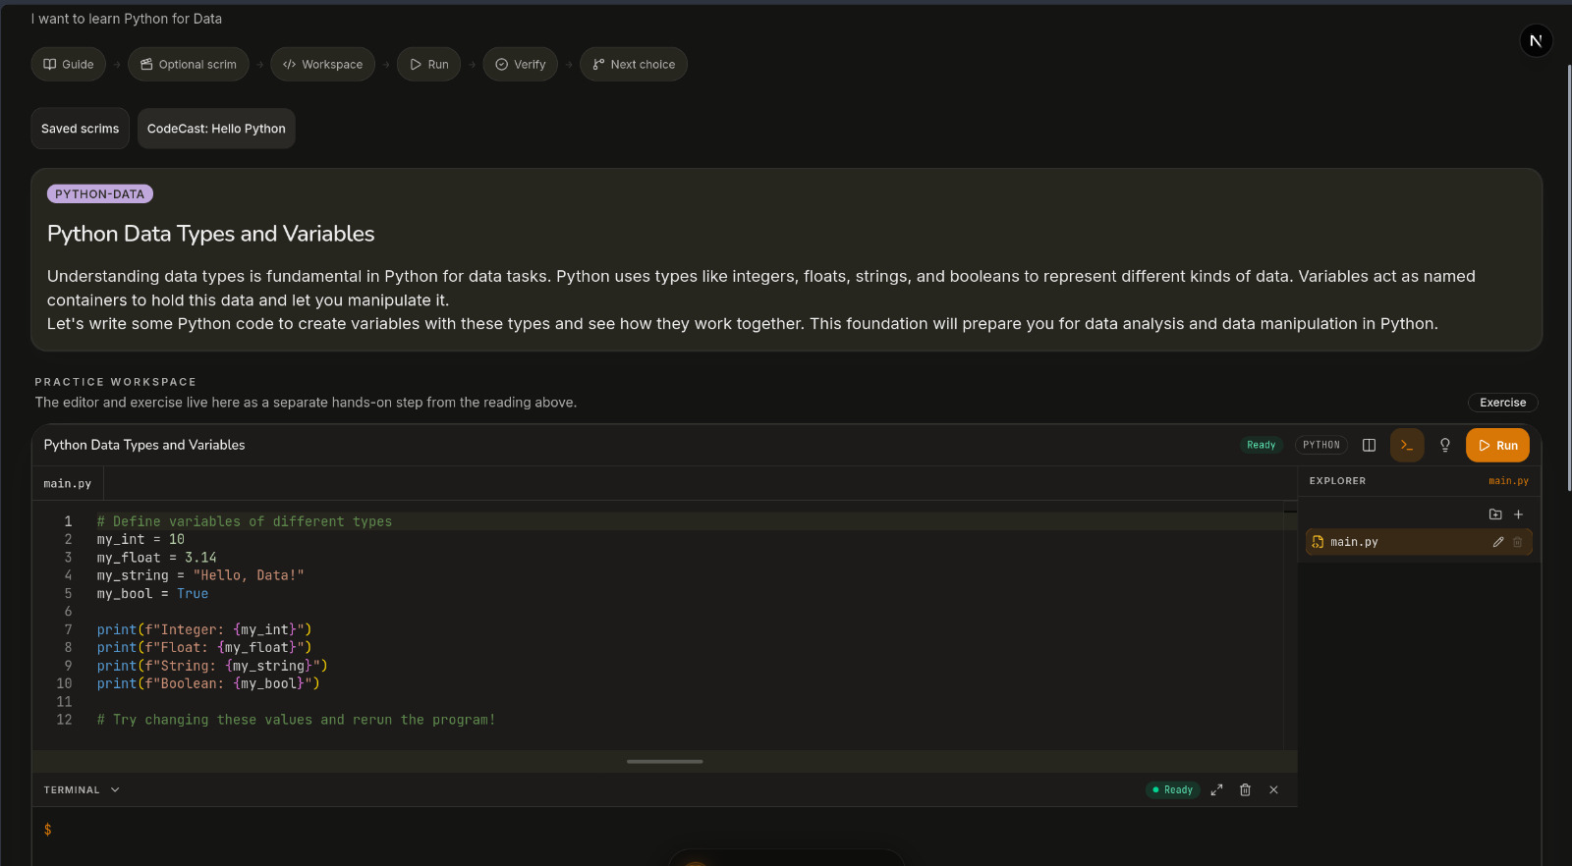Click the line 12 comment about changing values

coord(296,721)
